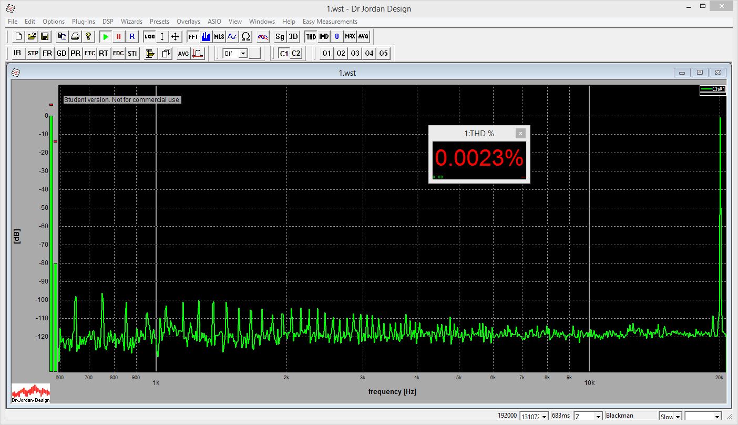Click the red gate window icon
Viewport: 738px width, 425px height.
[x=198, y=53]
